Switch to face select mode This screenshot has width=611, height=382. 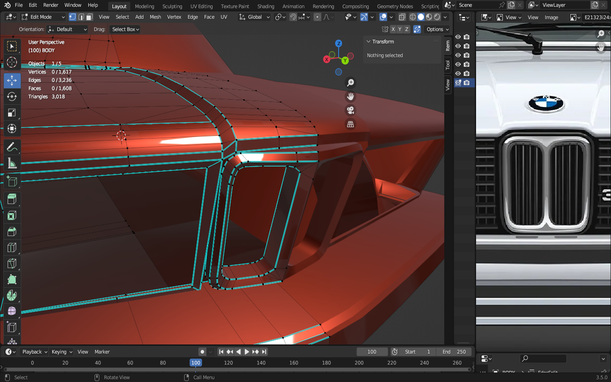click(x=89, y=17)
